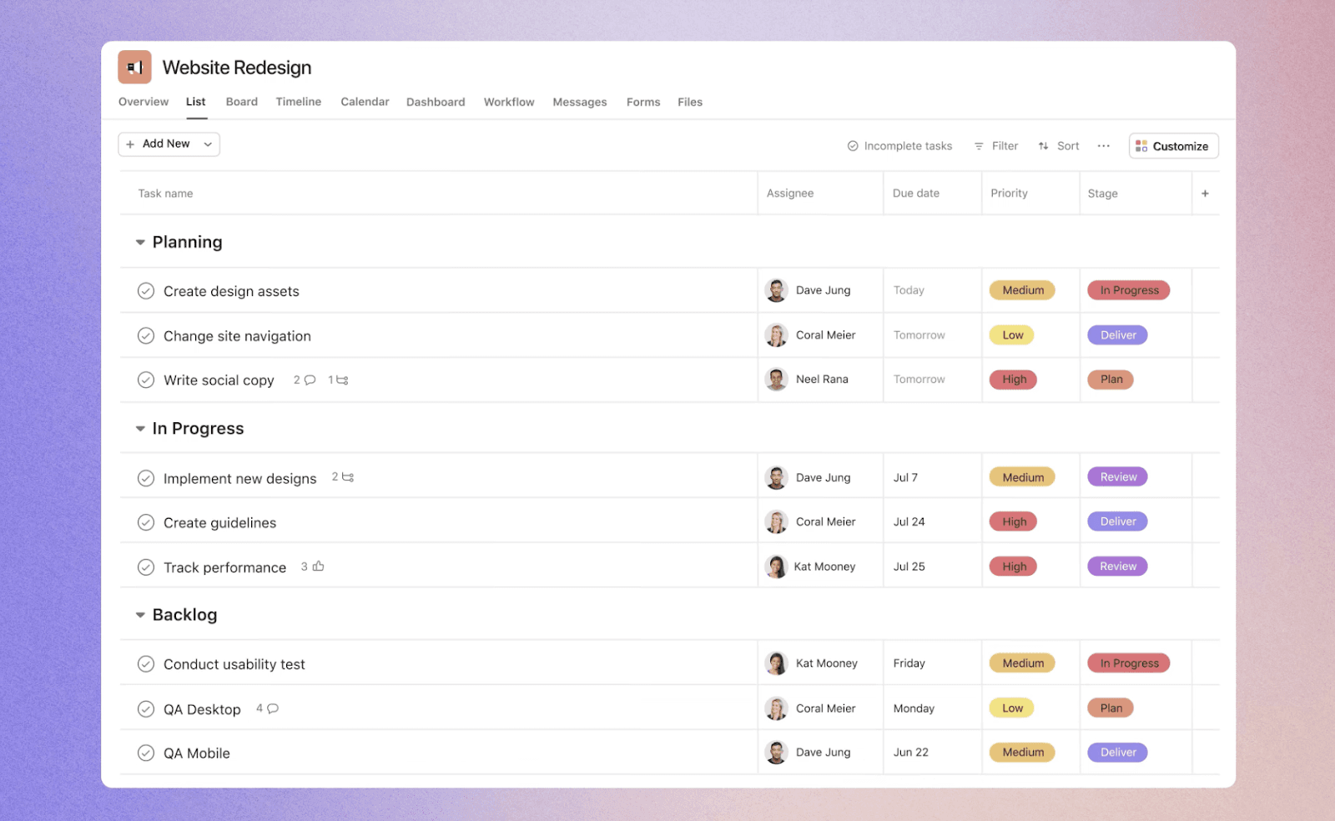Mark QA Mobile task complete

pos(146,753)
